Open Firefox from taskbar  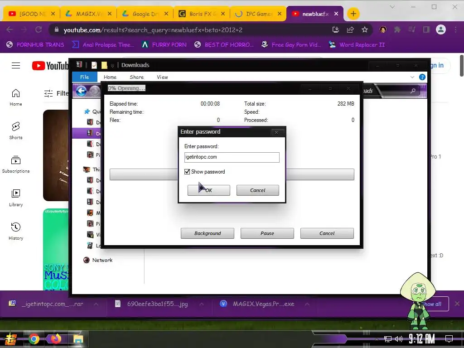click(x=56, y=338)
